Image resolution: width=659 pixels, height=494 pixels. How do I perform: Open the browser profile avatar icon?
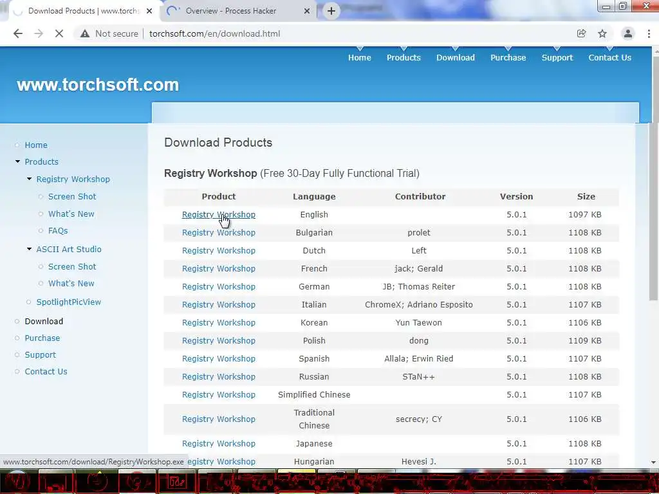coord(627,33)
